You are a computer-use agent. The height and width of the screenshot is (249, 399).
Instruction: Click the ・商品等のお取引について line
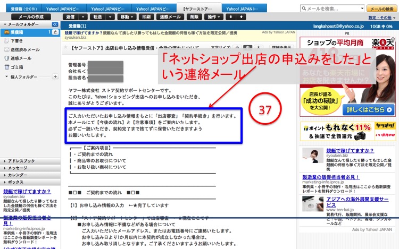99,161
